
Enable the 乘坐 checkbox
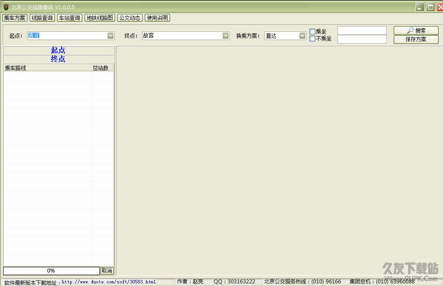point(312,31)
